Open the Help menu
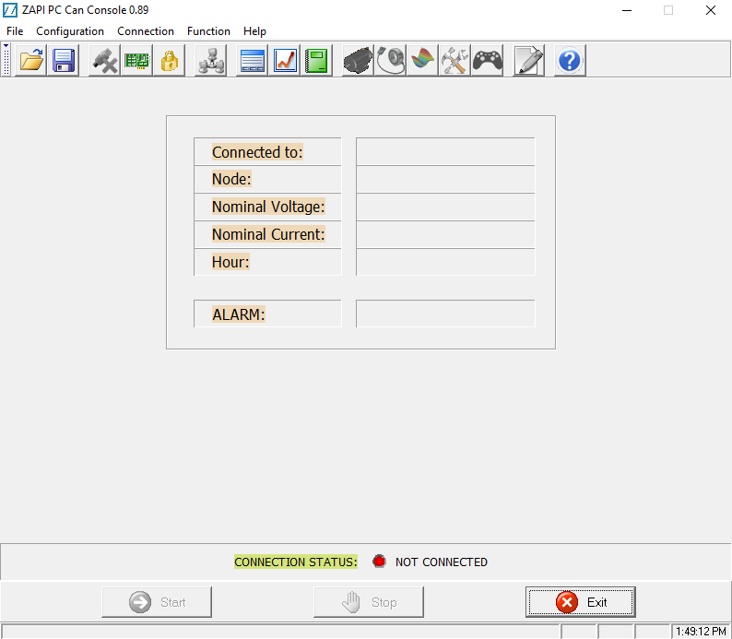 pyautogui.click(x=254, y=31)
